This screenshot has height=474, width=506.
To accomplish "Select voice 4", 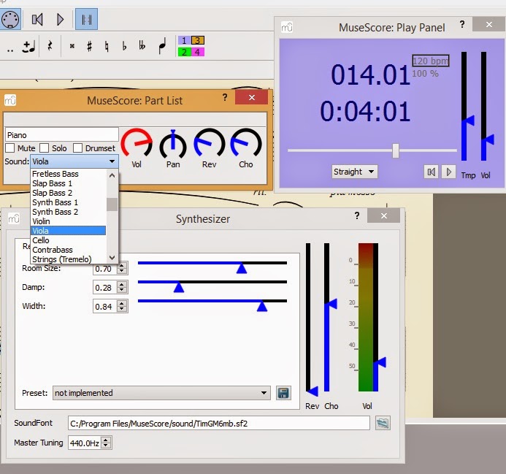I will click(197, 52).
